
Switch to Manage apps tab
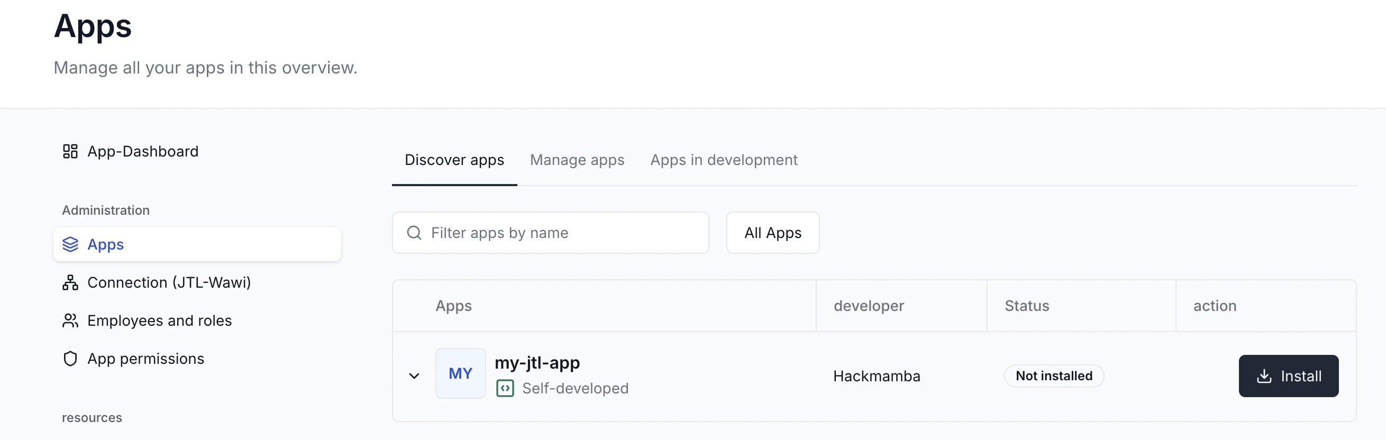click(x=577, y=160)
